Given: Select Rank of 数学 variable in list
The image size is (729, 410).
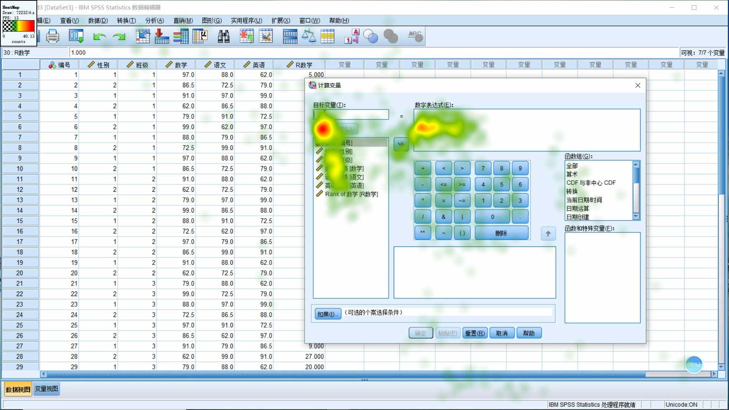Looking at the screenshot, I should point(351,194).
